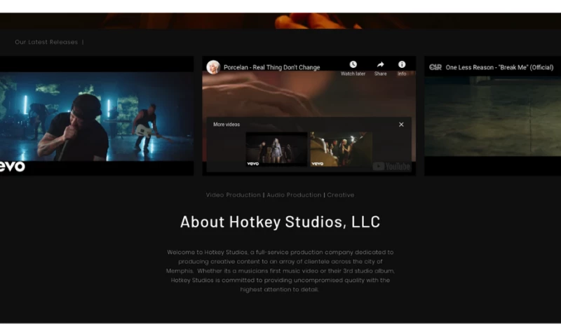561x336 pixels.
Task: Click the One Less Reason channel logo
Action: [x=435, y=67]
